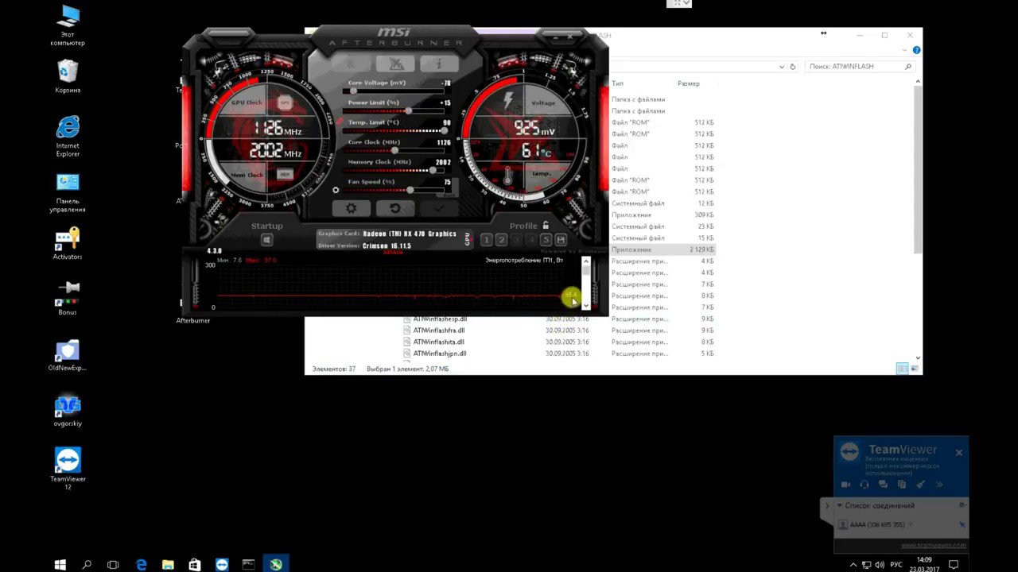Select file ATIWinflashita.dll in Explorer
The height and width of the screenshot is (572, 1018).
tap(438, 342)
